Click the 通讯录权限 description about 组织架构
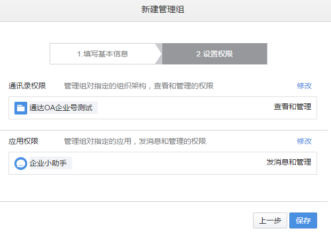 click(x=139, y=86)
